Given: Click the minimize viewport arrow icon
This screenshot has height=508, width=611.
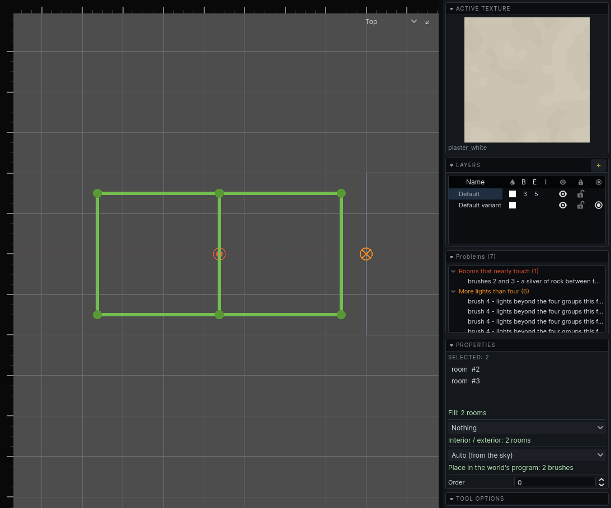Looking at the screenshot, I should coord(427,22).
